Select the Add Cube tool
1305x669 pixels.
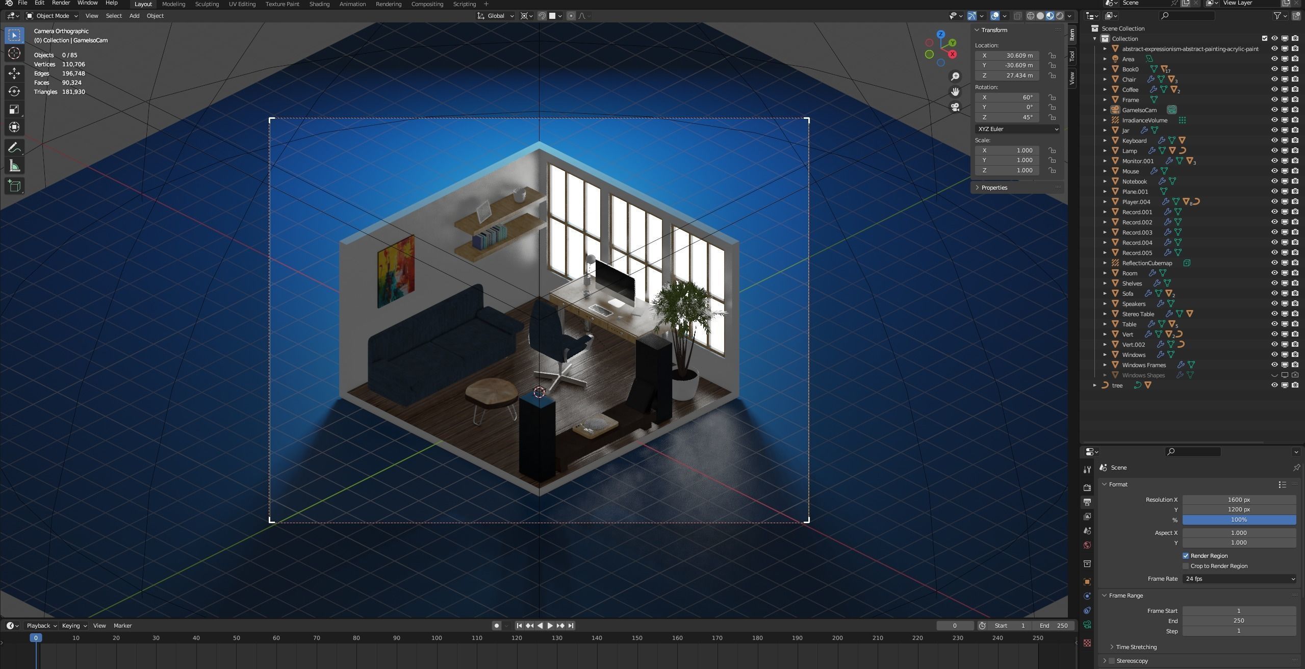coord(14,186)
